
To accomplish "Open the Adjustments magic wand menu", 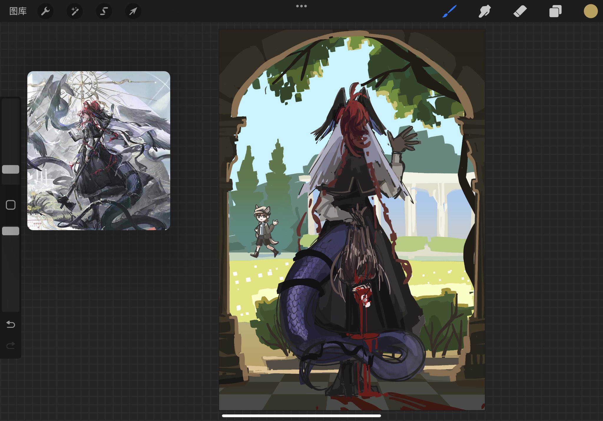I will pyautogui.click(x=74, y=11).
